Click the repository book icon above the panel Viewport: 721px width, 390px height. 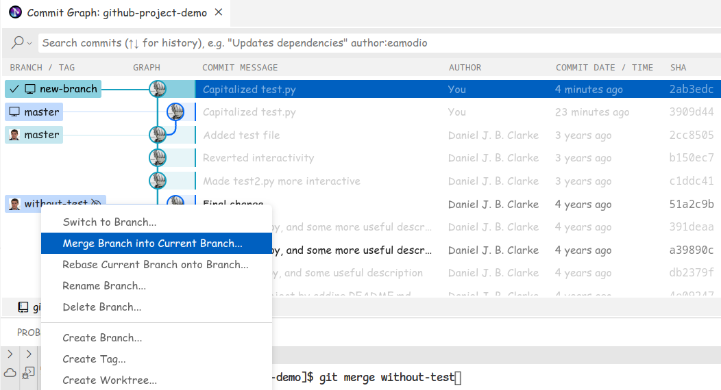click(x=23, y=307)
